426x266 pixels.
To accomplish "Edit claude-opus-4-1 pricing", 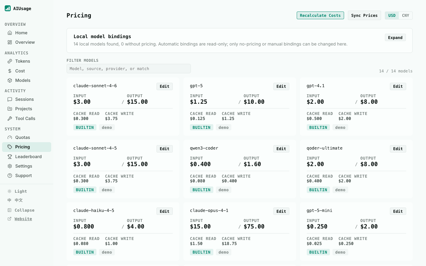I will [281, 211].
